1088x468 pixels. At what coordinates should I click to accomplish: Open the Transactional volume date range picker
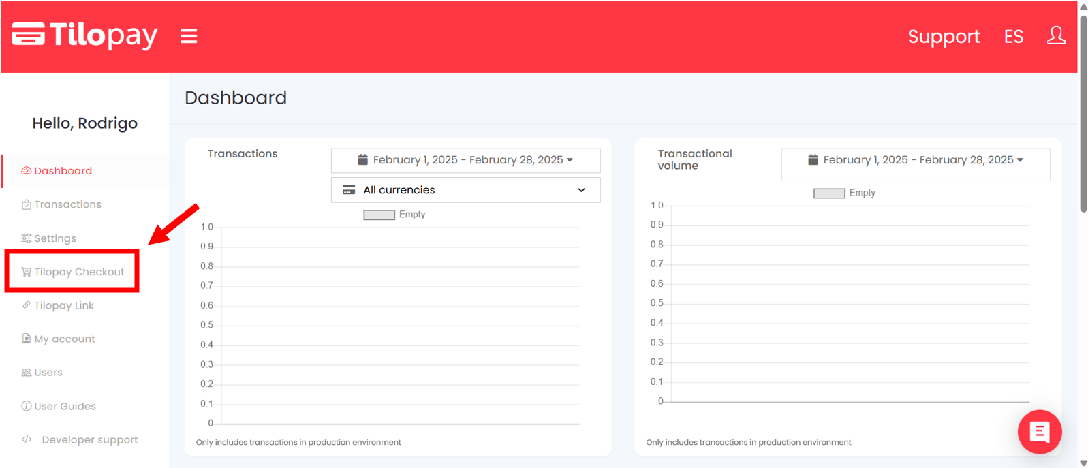[915, 160]
